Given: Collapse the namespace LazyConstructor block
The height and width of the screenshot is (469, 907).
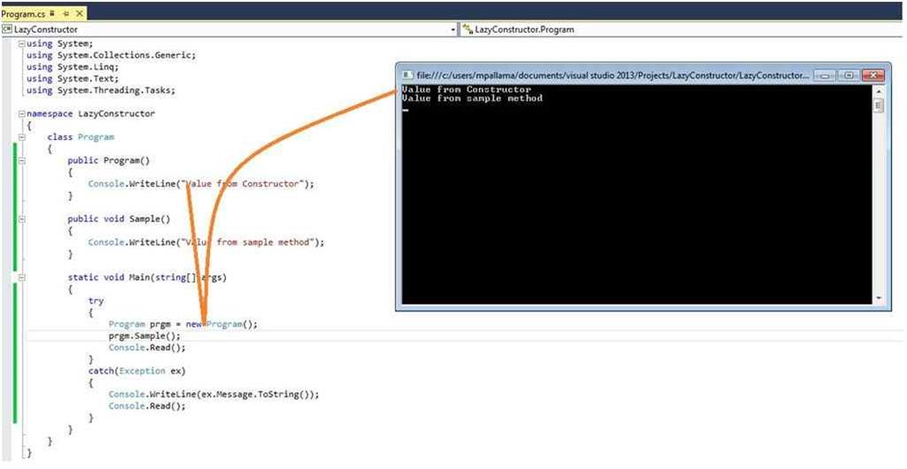Looking at the screenshot, I should click(x=22, y=114).
